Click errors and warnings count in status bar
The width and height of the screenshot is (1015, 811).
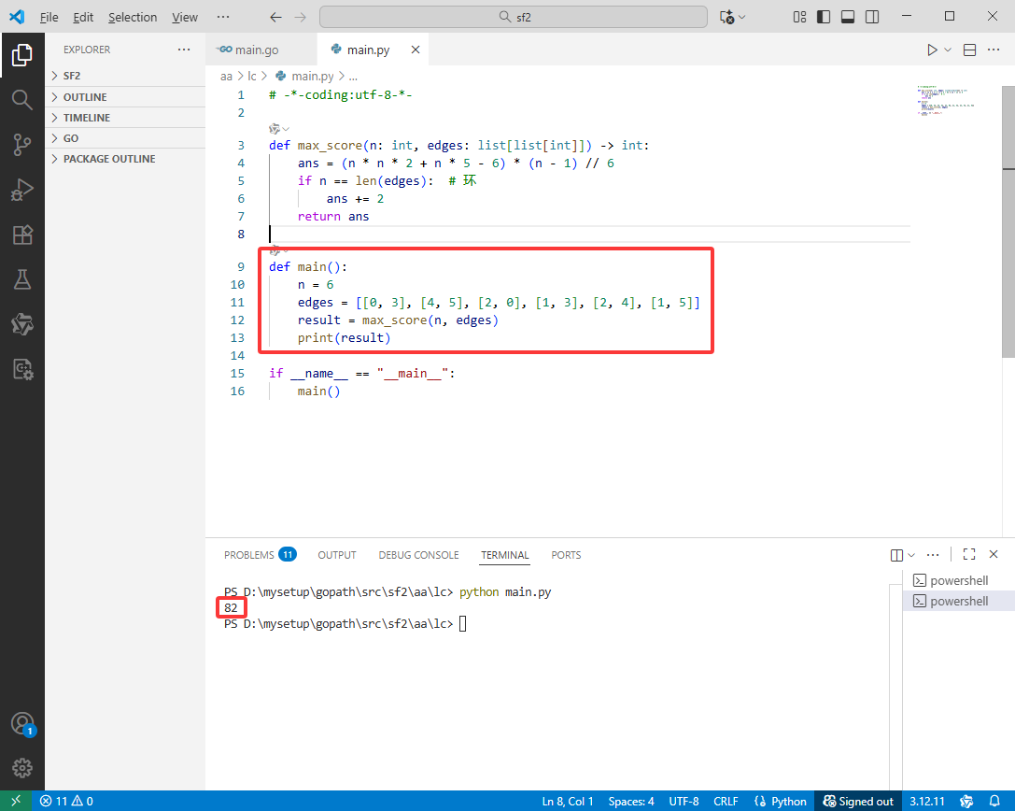66,801
